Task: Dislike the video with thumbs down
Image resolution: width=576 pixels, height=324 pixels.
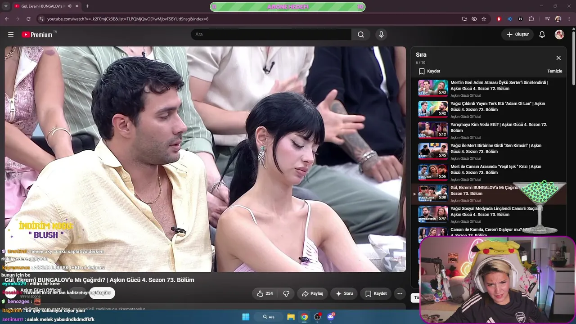Action: tap(286, 293)
